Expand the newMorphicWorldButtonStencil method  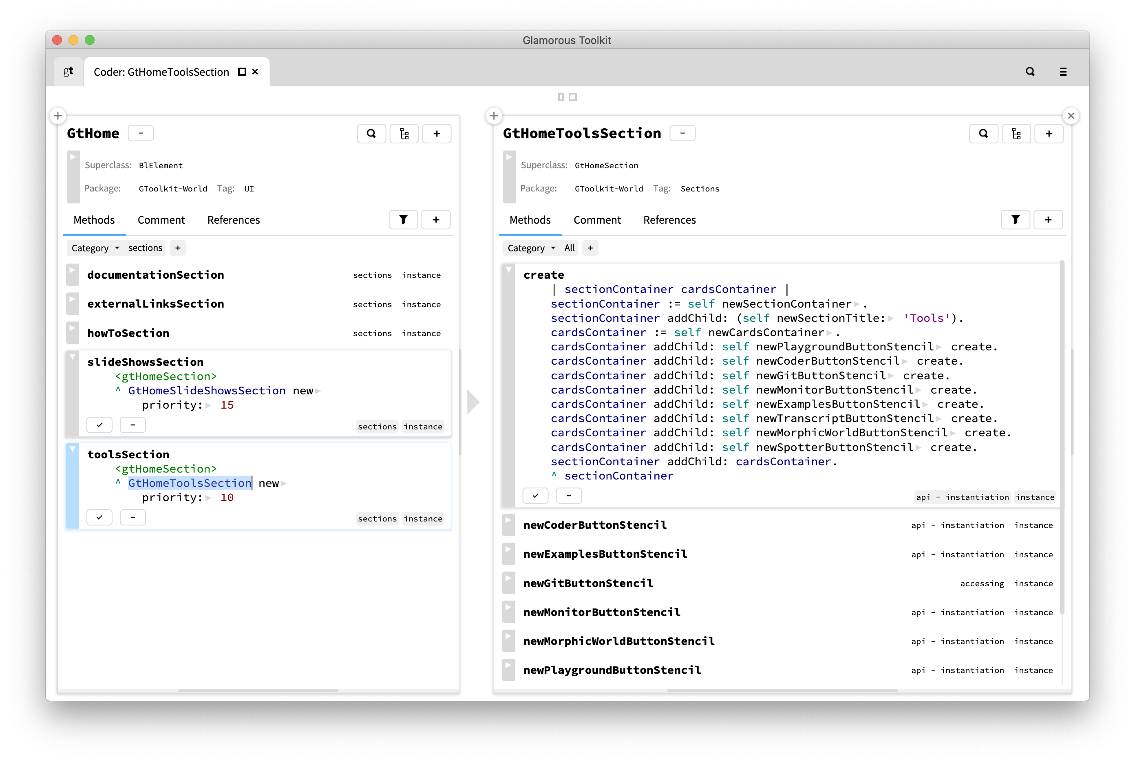pyautogui.click(x=508, y=641)
